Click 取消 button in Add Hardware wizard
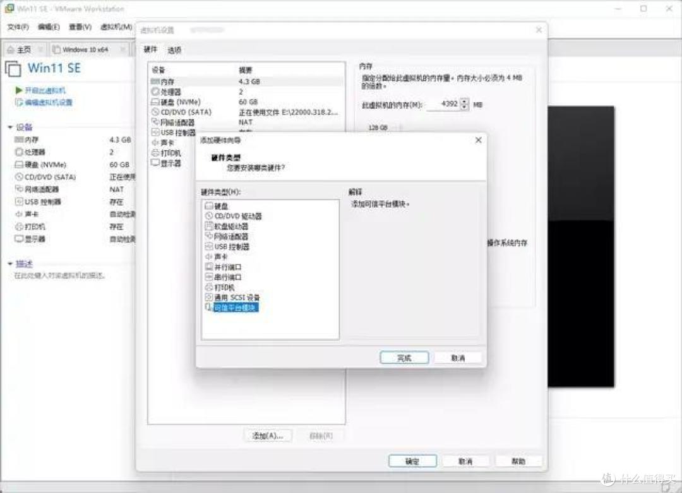Image resolution: width=682 pixels, height=493 pixels. pos(458,358)
